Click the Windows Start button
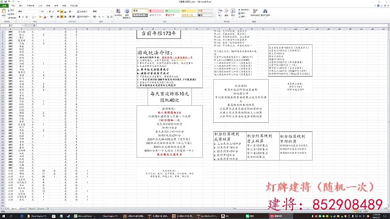The height and width of the screenshot is (219, 390). (4, 217)
